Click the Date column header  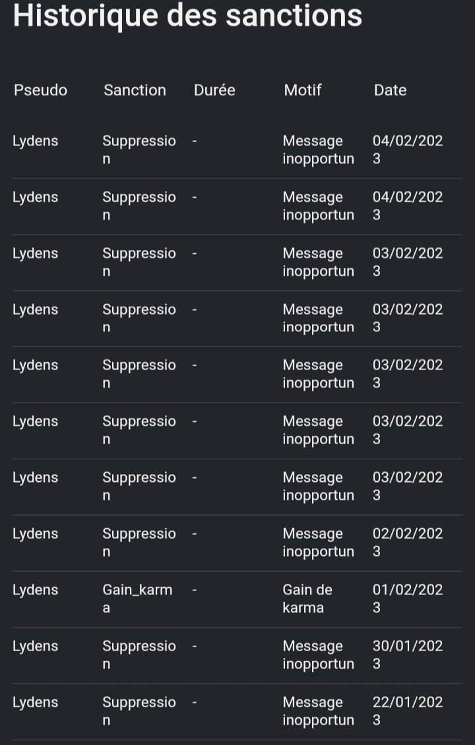pos(390,90)
